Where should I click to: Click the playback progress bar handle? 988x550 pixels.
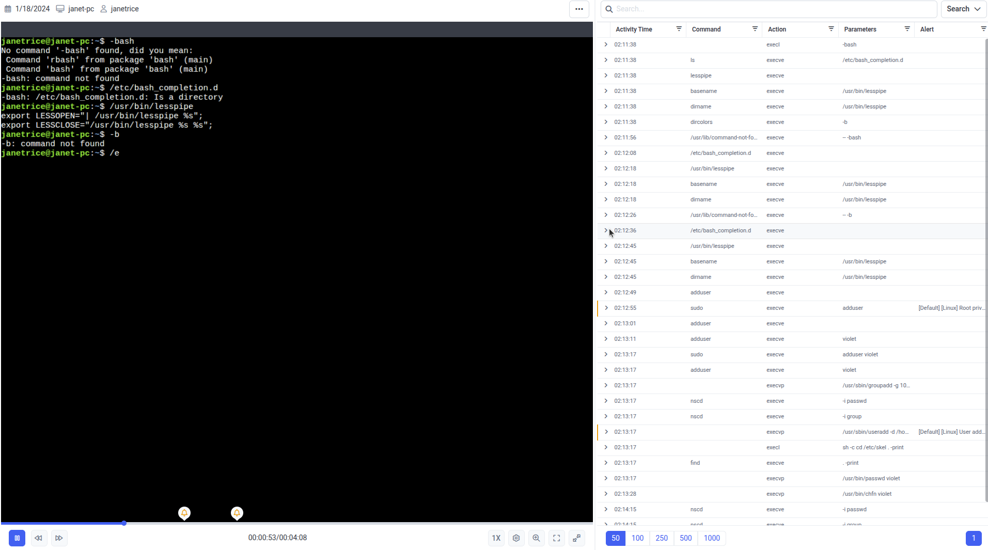click(x=124, y=523)
